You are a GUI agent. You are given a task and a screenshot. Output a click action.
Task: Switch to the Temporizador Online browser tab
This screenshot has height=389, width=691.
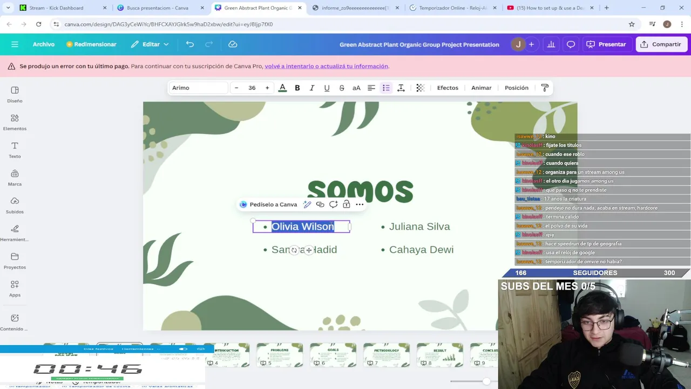[452, 8]
